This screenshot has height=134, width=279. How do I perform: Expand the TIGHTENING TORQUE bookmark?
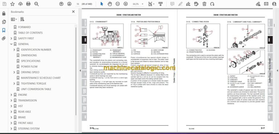[14, 83]
